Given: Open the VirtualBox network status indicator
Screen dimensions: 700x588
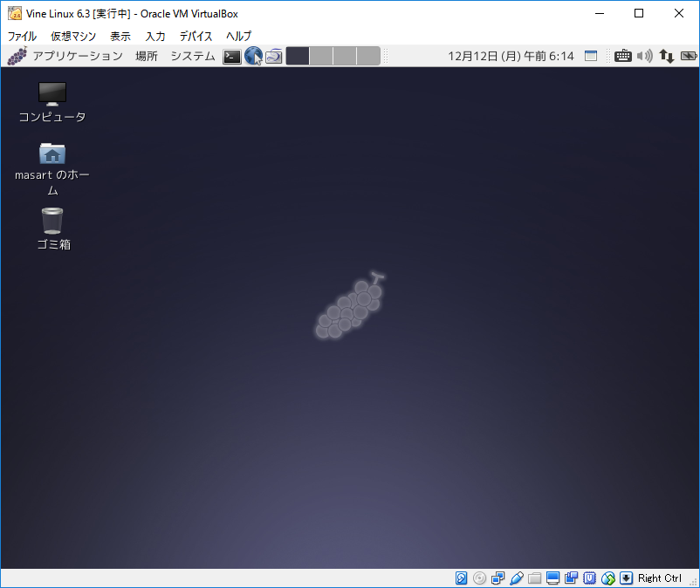Looking at the screenshot, I should tap(498, 578).
